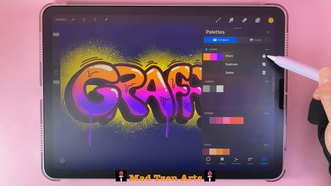
Task: Pick the maroon Donut swatch
Action: [206, 152]
